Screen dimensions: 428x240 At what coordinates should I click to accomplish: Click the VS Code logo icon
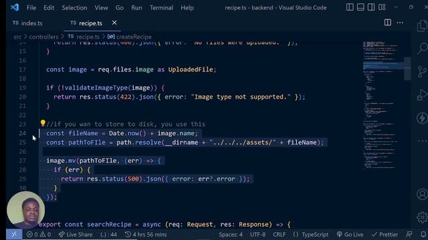click(15, 7)
